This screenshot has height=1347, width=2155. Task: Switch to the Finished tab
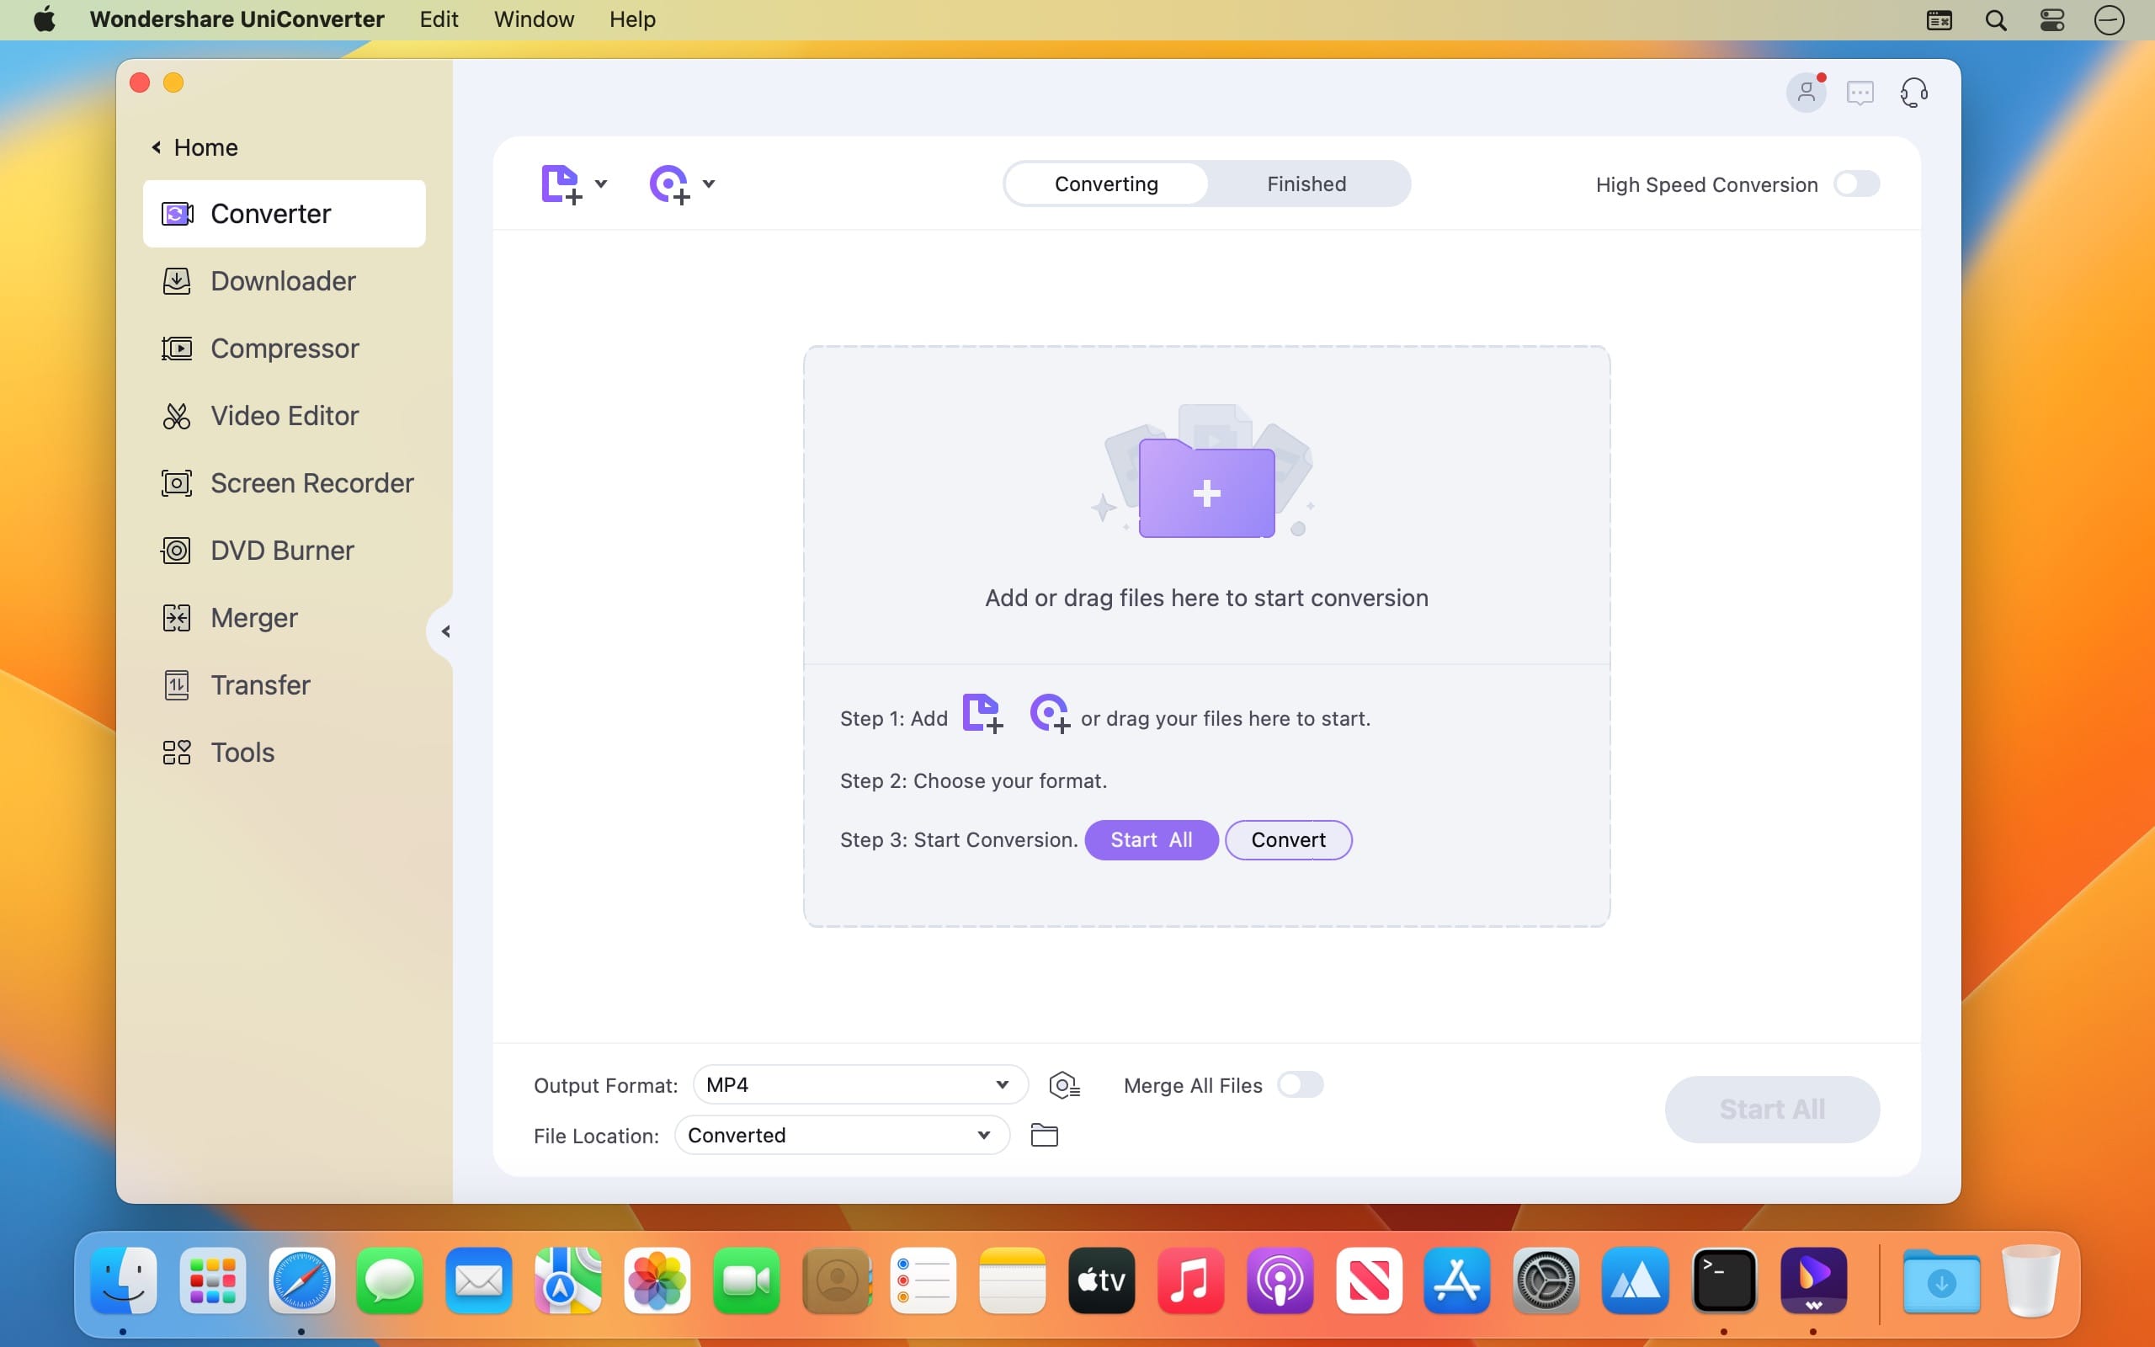[x=1306, y=184]
